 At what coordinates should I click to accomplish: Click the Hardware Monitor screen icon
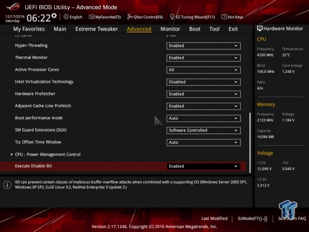[x=260, y=28]
